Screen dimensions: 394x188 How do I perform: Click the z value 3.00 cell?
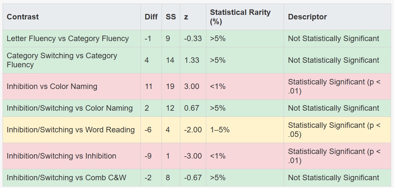[x=192, y=86]
